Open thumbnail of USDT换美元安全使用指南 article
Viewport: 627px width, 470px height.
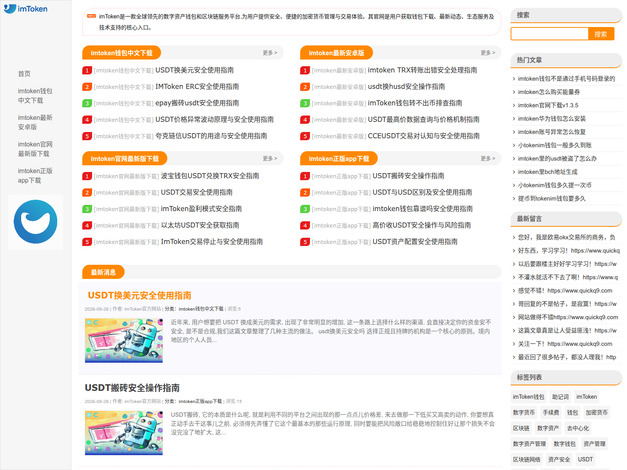click(124, 340)
